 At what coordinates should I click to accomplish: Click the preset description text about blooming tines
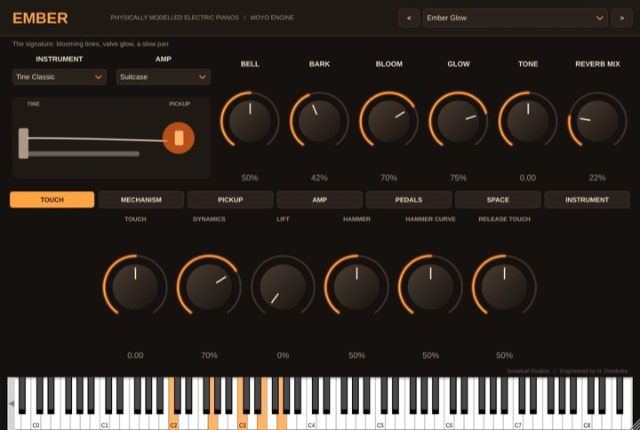(90, 44)
